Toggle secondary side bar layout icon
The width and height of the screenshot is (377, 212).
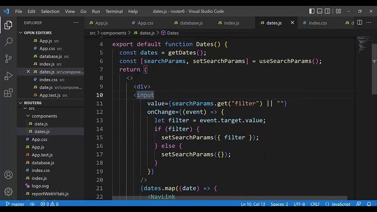328,11
